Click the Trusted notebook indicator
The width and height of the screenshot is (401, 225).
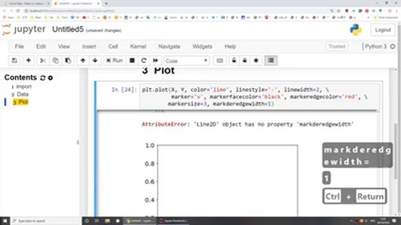click(336, 46)
